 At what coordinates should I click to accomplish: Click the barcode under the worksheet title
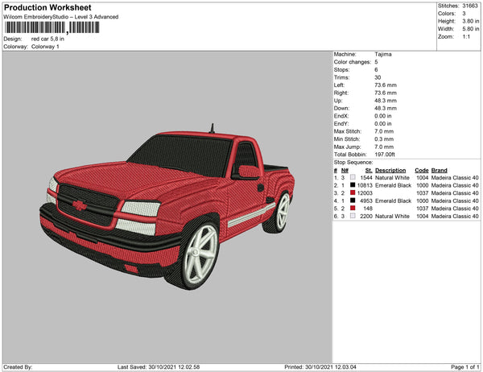pyautogui.click(x=52, y=27)
